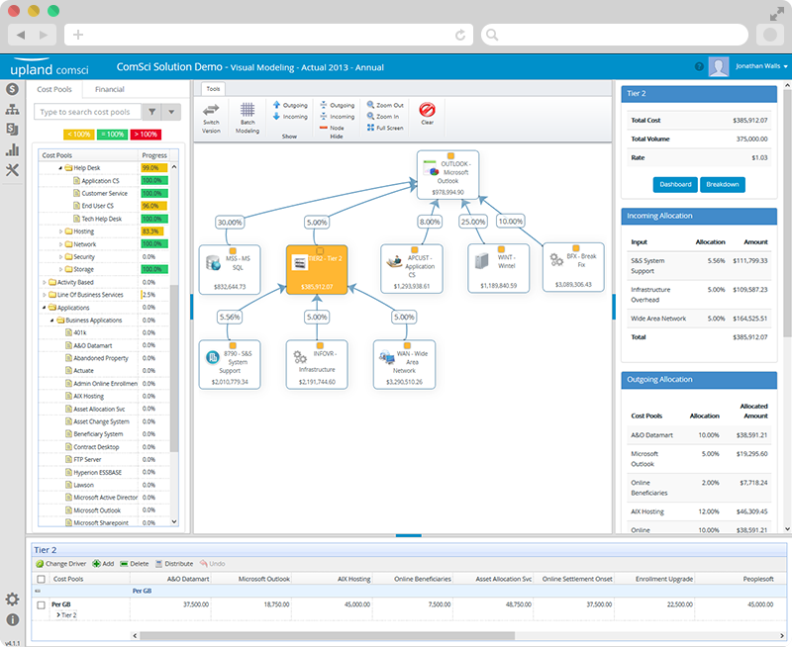Screen dimensions: 792x647
Task: Click Clear in the Tools ribbon
Action: (427, 111)
